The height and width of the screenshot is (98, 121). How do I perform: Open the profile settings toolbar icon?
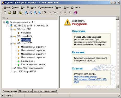click(x=20, y=13)
